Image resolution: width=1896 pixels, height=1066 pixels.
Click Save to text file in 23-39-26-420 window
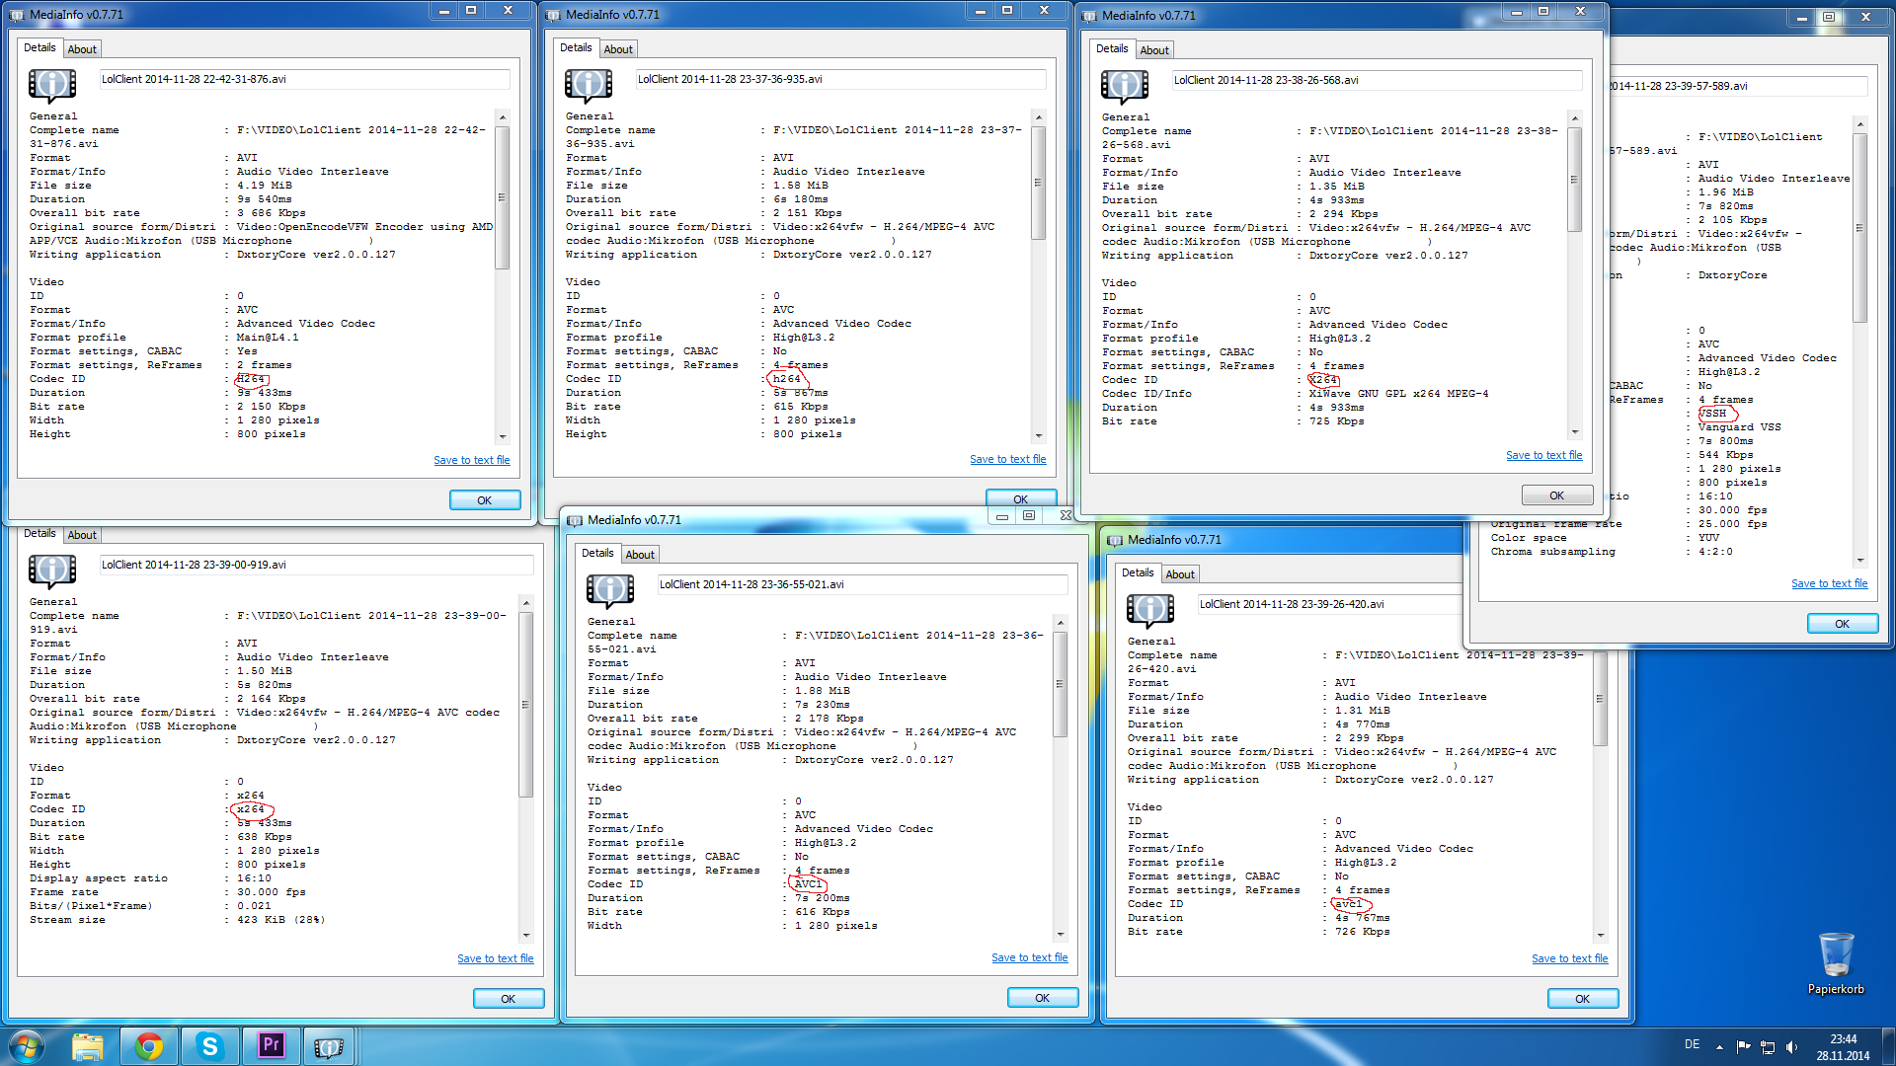click(1569, 958)
